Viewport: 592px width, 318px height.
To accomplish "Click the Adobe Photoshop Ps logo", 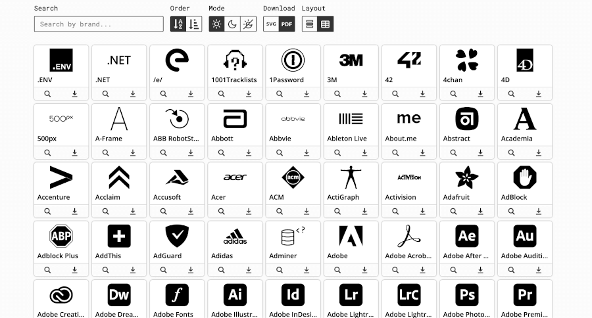I will click(x=467, y=294).
